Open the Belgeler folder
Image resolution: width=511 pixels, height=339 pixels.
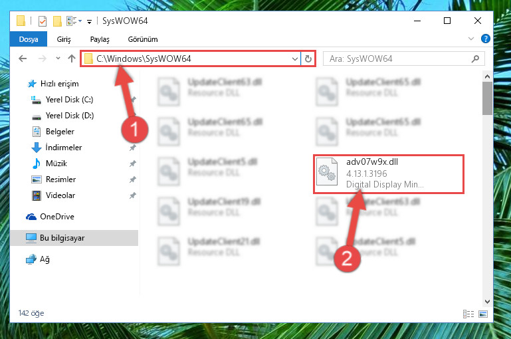[52, 132]
